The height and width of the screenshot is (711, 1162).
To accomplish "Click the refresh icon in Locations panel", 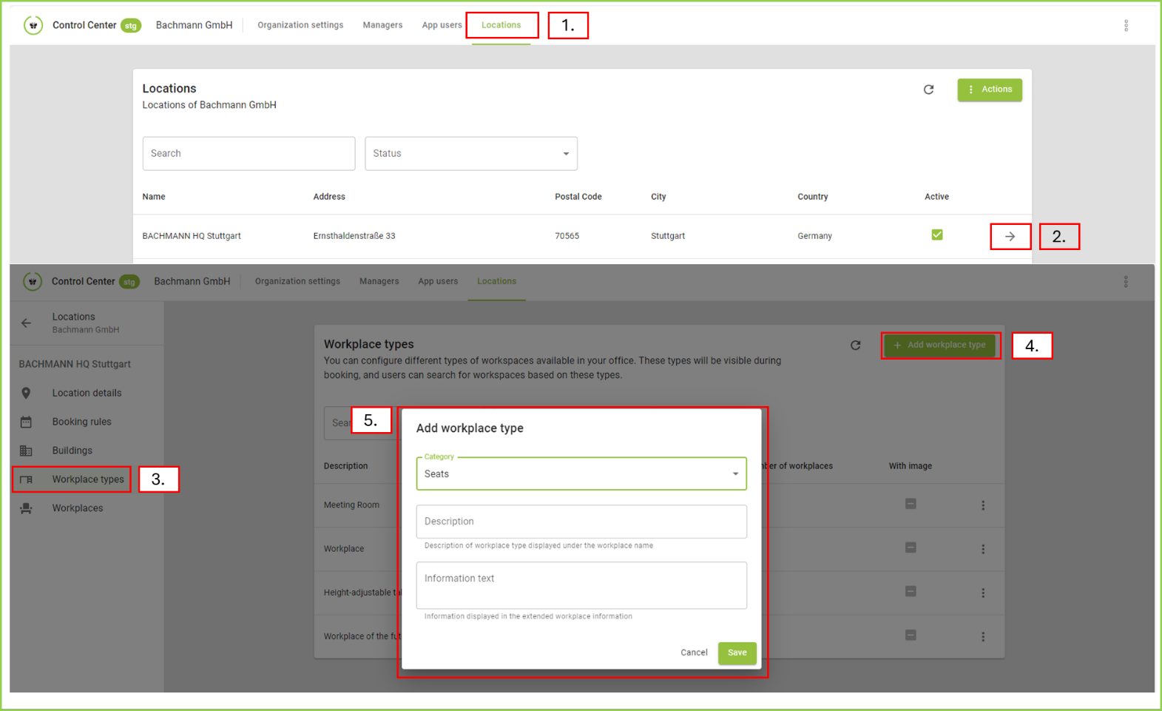I will pos(928,90).
